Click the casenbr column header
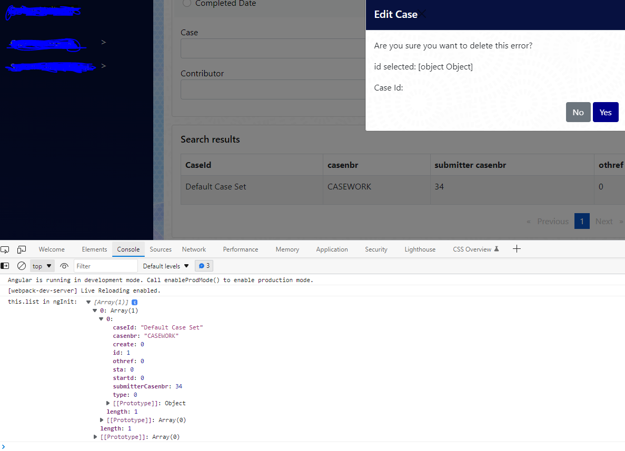The width and height of the screenshot is (625, 451). point(376,165)
